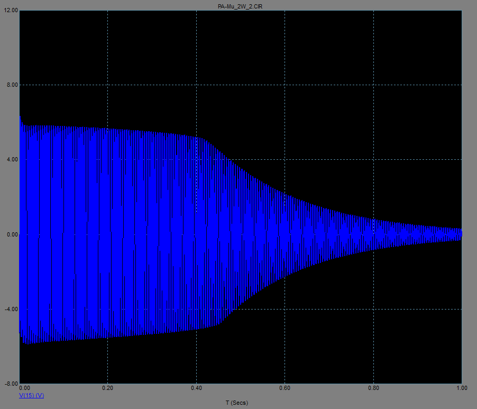Viewport: 477px width, 409px height.
Task: Click the V(15) (V) trace label link
Action: coord(32,396)
